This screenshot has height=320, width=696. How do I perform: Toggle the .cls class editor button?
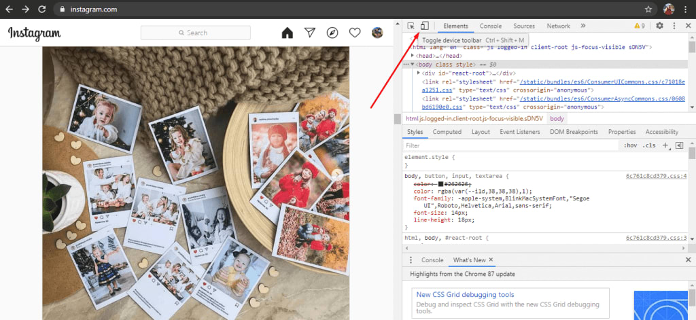point(648,145)
